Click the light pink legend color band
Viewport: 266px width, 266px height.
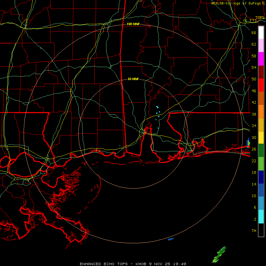[261, 45]
